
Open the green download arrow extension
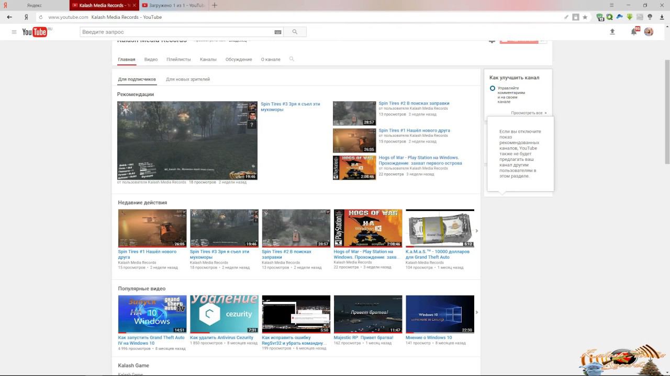pos(630,17)
